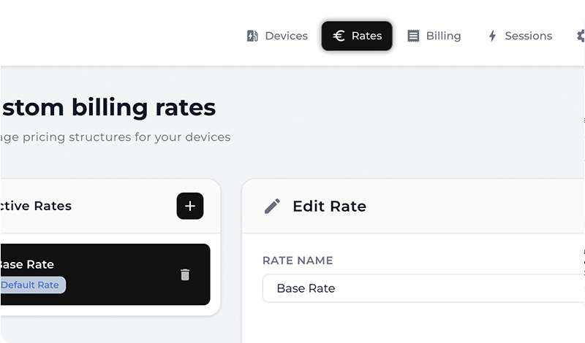Focus the Rate Name input field

click(x=424, y=288)
